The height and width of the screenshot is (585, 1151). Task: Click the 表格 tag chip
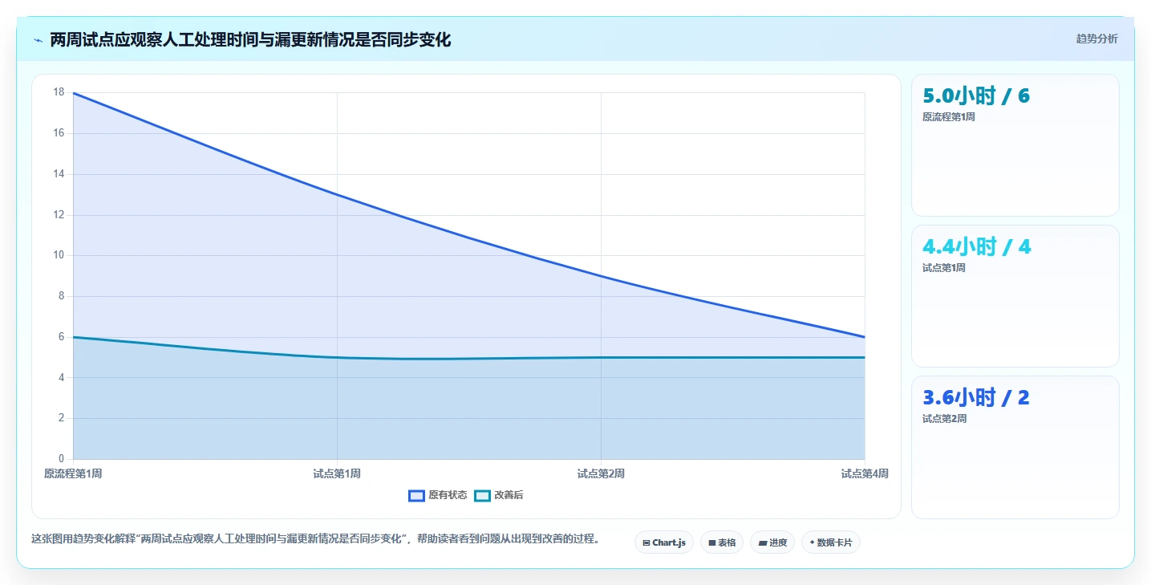point(722,542)
